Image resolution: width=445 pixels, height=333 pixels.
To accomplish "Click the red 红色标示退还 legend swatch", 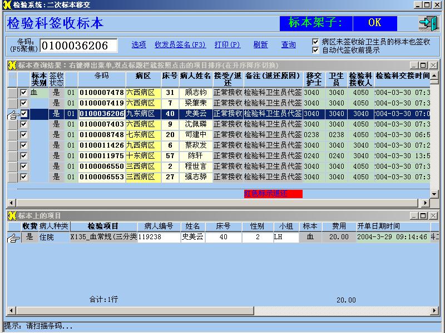I will coord(273,194).
